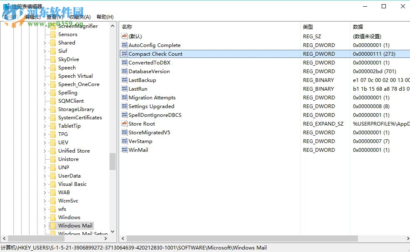410x252 pixels.
Task: Click the binary icon beside LastBackup
Action: [124, 80]
